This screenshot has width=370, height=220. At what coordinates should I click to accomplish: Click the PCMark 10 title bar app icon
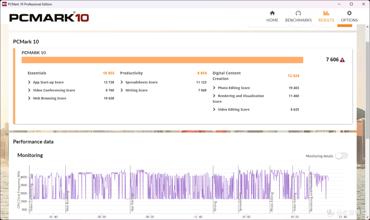point(4,4)
